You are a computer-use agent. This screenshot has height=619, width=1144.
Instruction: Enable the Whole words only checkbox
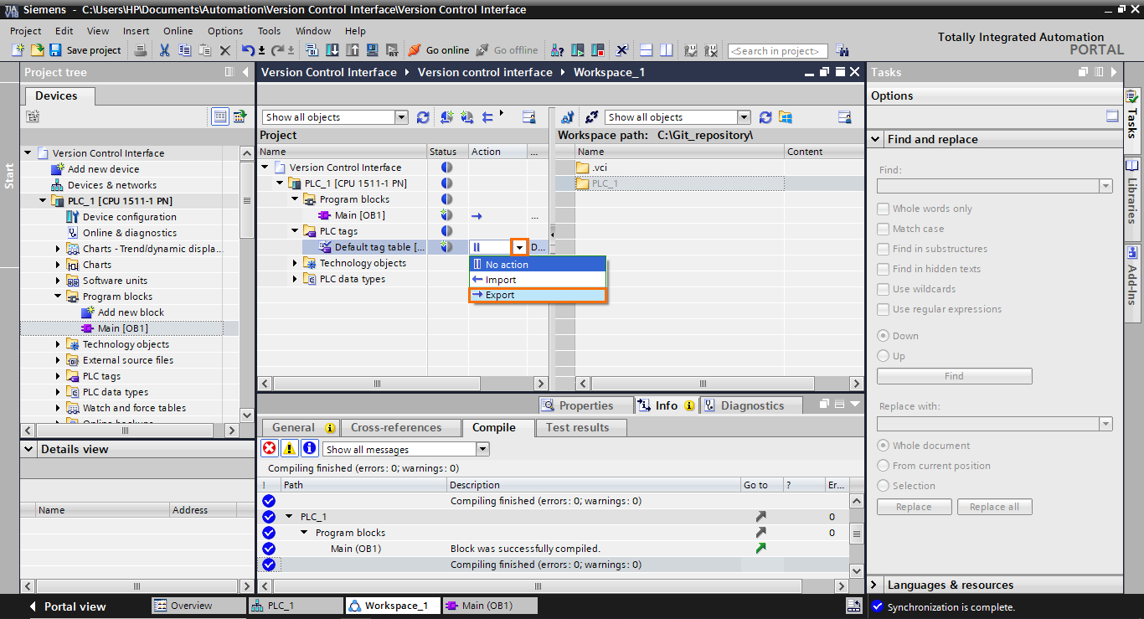(883, 209)
